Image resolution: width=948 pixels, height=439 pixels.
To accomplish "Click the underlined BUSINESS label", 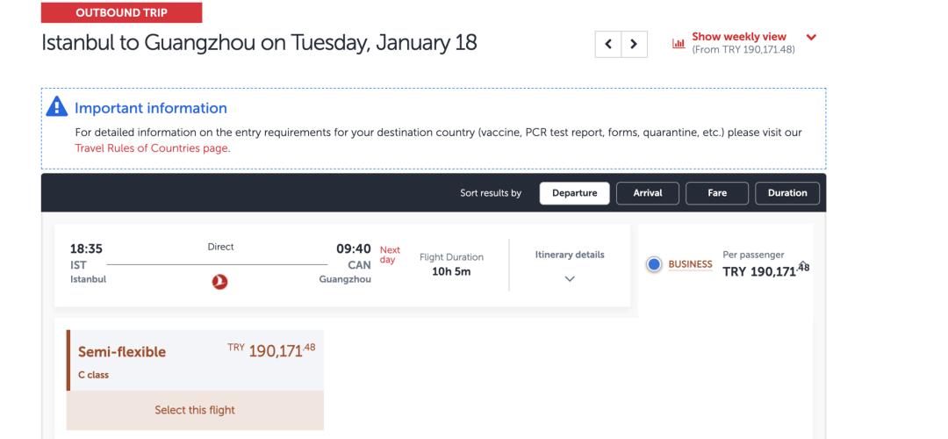I will coord(691,264).
